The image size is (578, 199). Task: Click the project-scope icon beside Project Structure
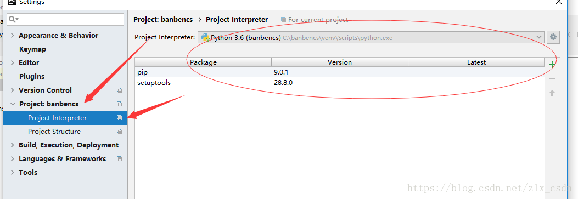click(119, 132)
